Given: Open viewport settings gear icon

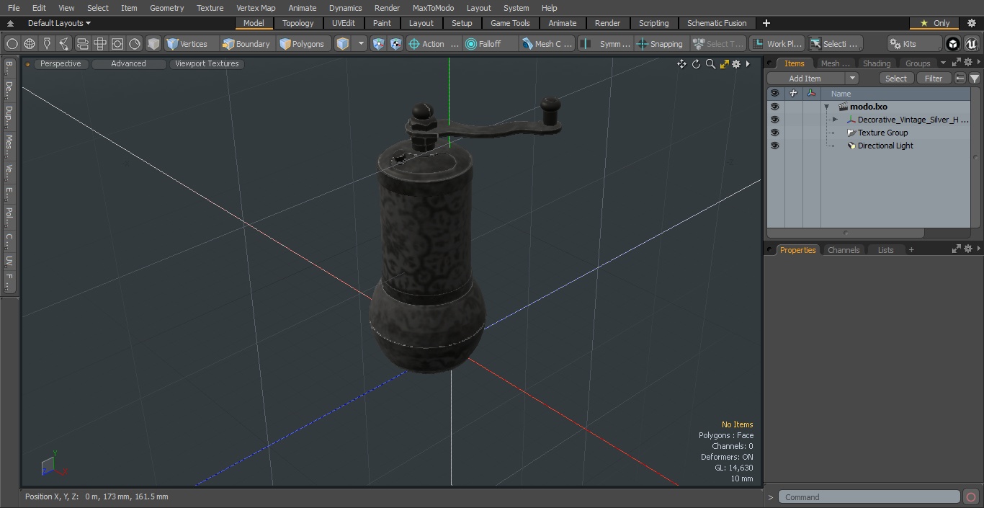Looking at the screenshot, I should [x=736, y=64].
